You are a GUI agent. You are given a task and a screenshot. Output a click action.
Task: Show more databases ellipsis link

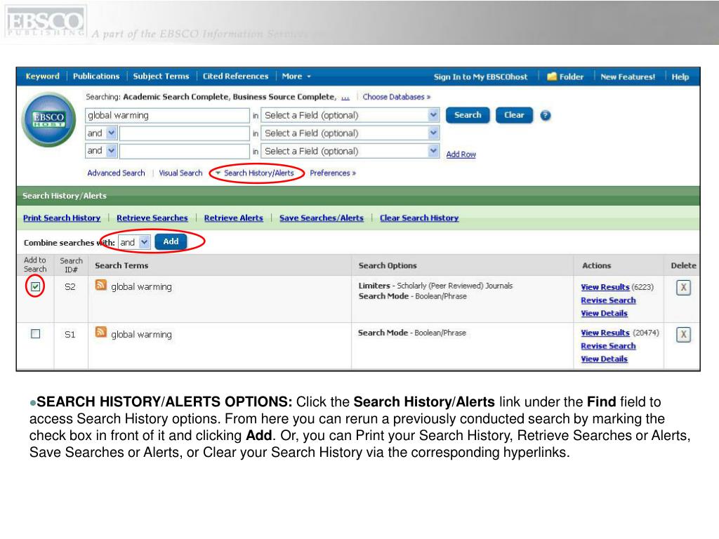coord(345,98)
